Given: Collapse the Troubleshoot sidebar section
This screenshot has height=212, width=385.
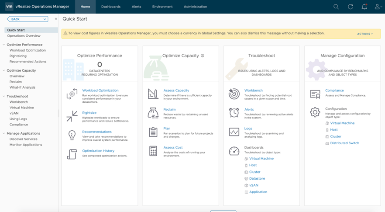Looking at the screenshot, I should 3,96.
